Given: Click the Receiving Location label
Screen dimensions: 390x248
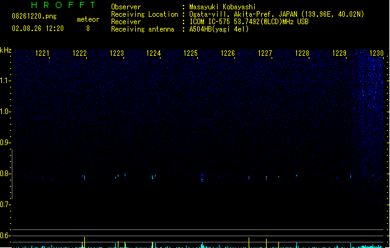Looking at the screenshot, I should [x=144, y=14].
